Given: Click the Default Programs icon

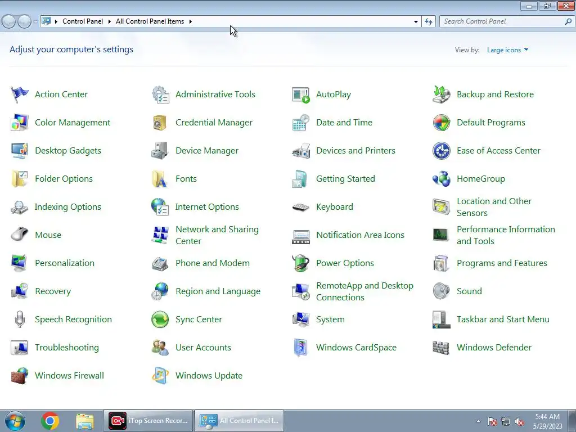Looking at the screenshot, I should pos(441,123).
